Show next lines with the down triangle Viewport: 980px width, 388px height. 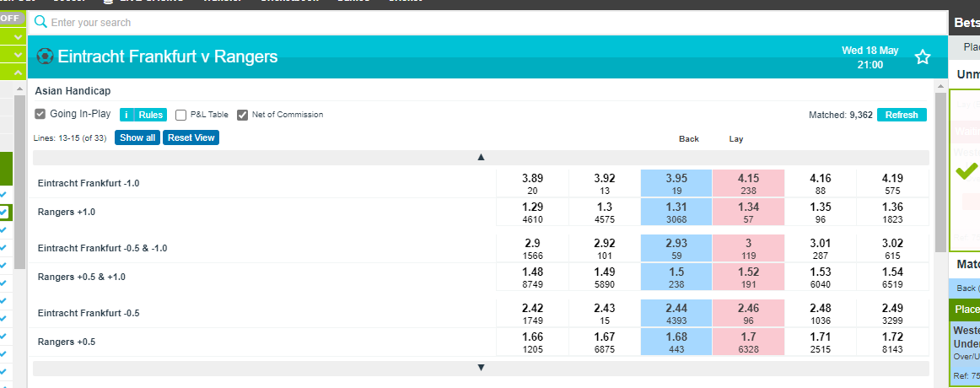(x=481, y=368)
